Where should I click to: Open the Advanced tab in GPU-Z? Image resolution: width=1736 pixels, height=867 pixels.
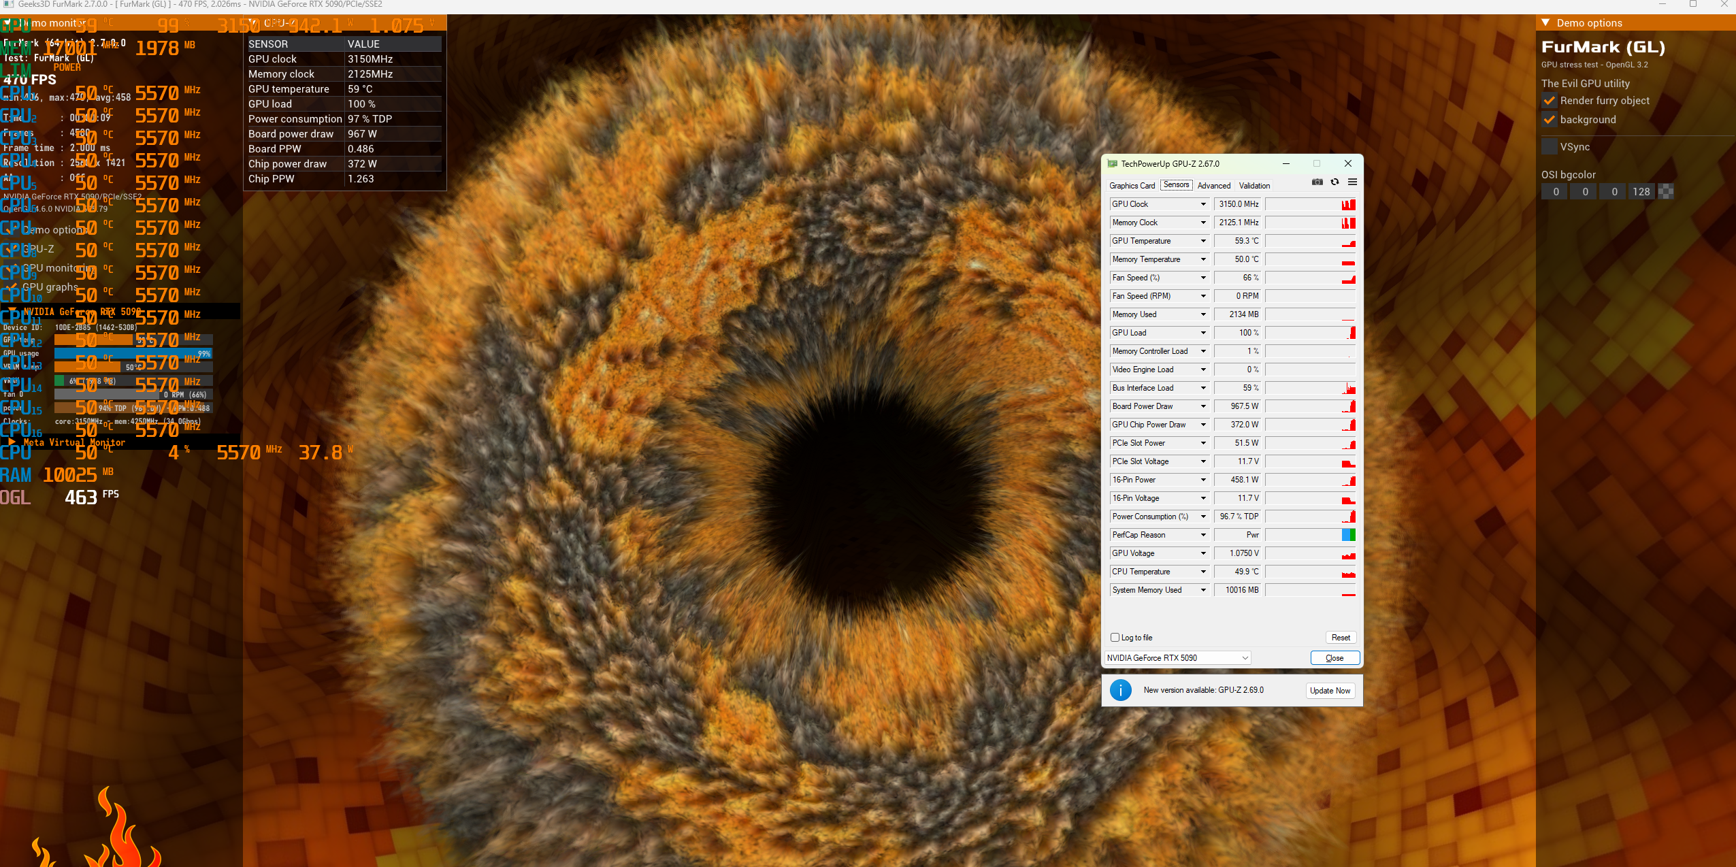click(1213, 186)
